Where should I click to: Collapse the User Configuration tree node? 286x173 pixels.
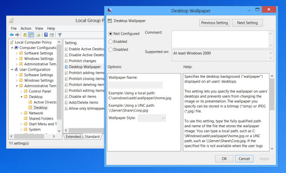tap(12, 70)
